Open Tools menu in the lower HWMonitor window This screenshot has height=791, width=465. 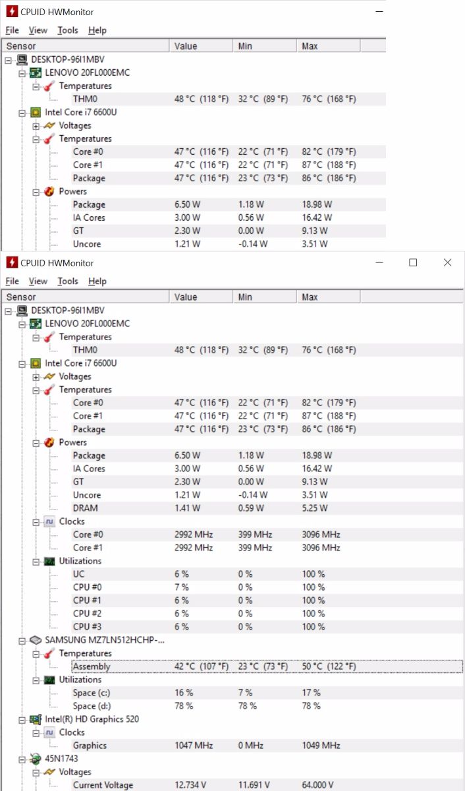tap(67, 281)
